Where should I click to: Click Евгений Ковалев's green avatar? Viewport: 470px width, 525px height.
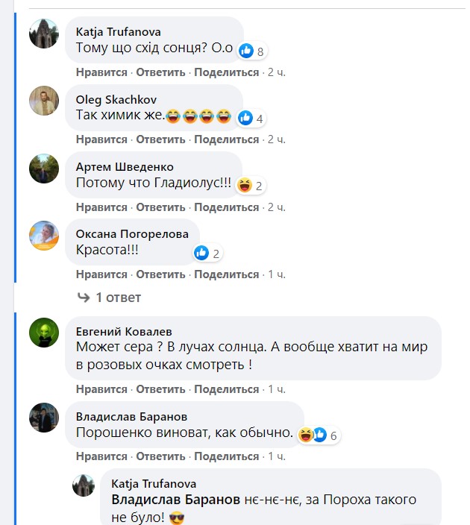coord(44,333)
